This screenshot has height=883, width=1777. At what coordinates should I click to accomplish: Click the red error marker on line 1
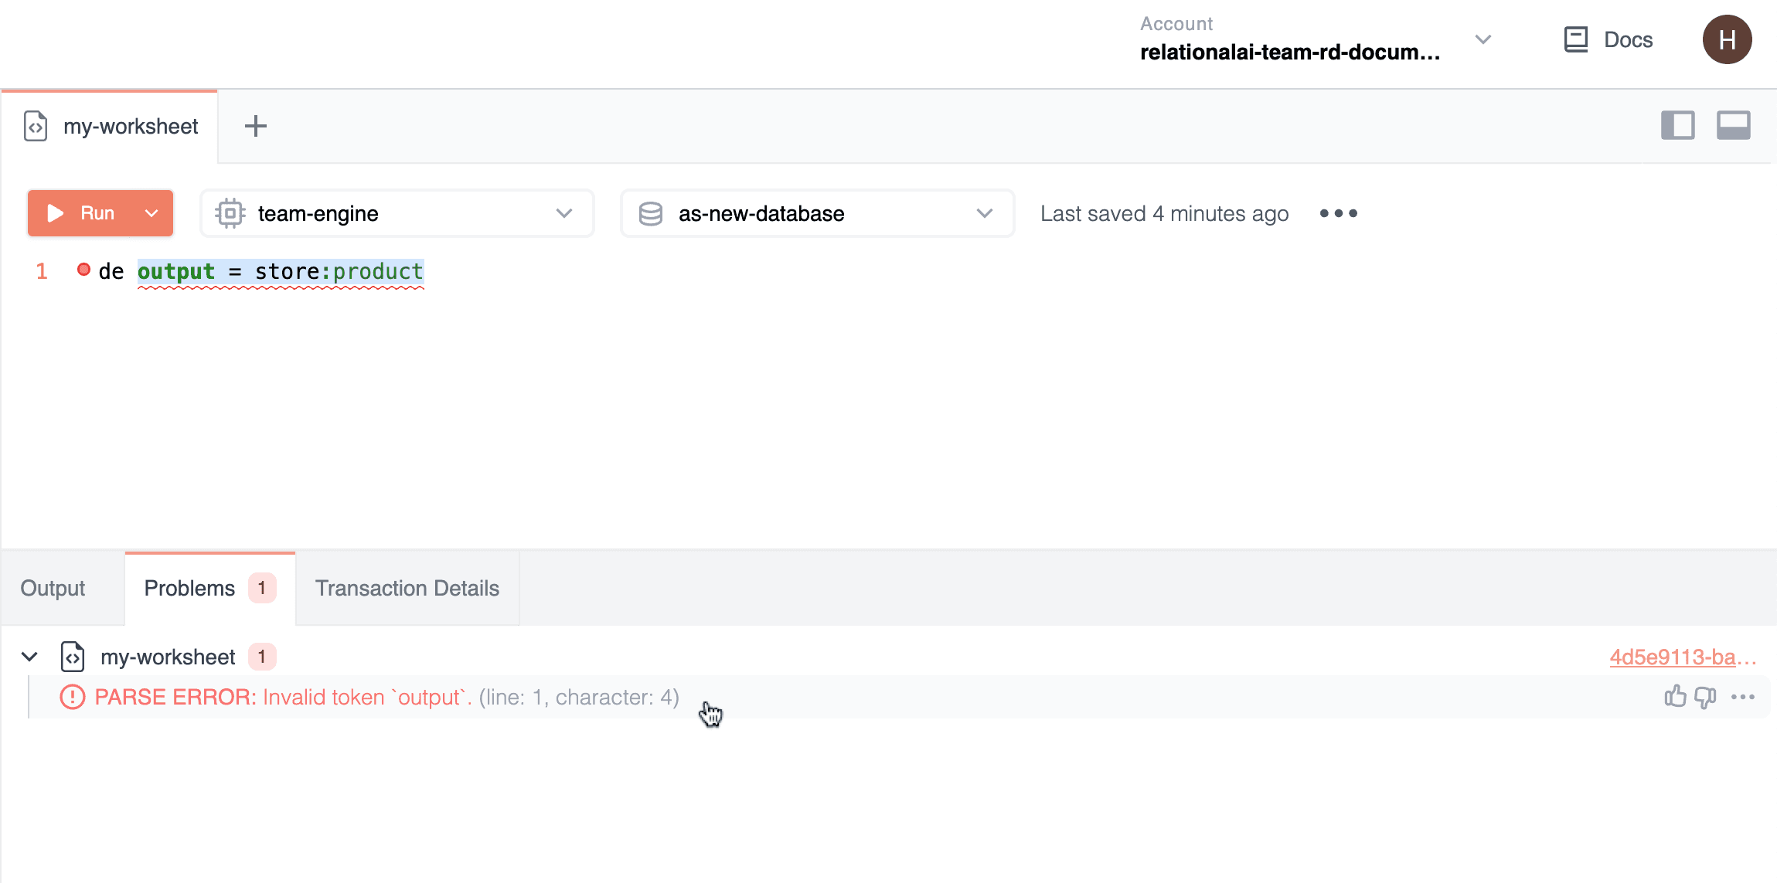pos(83,270)
